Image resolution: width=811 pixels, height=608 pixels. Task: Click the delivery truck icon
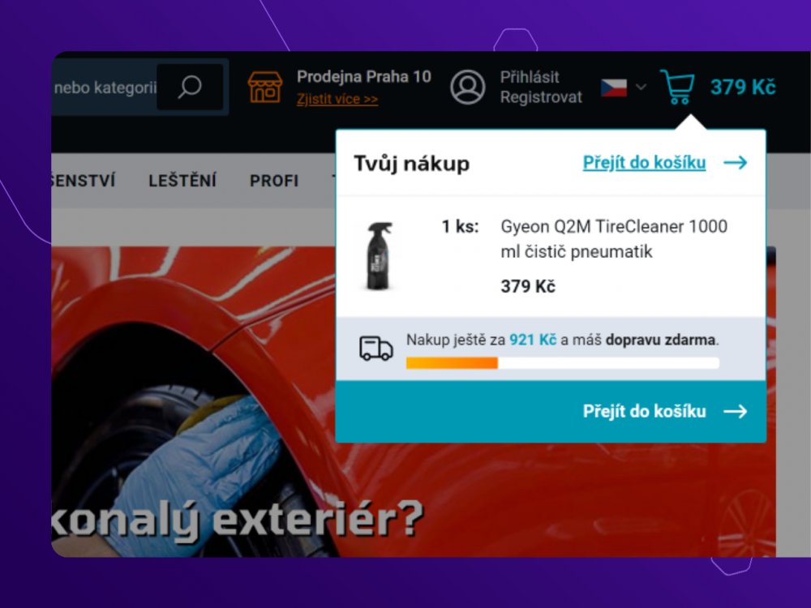click(376, 348)
